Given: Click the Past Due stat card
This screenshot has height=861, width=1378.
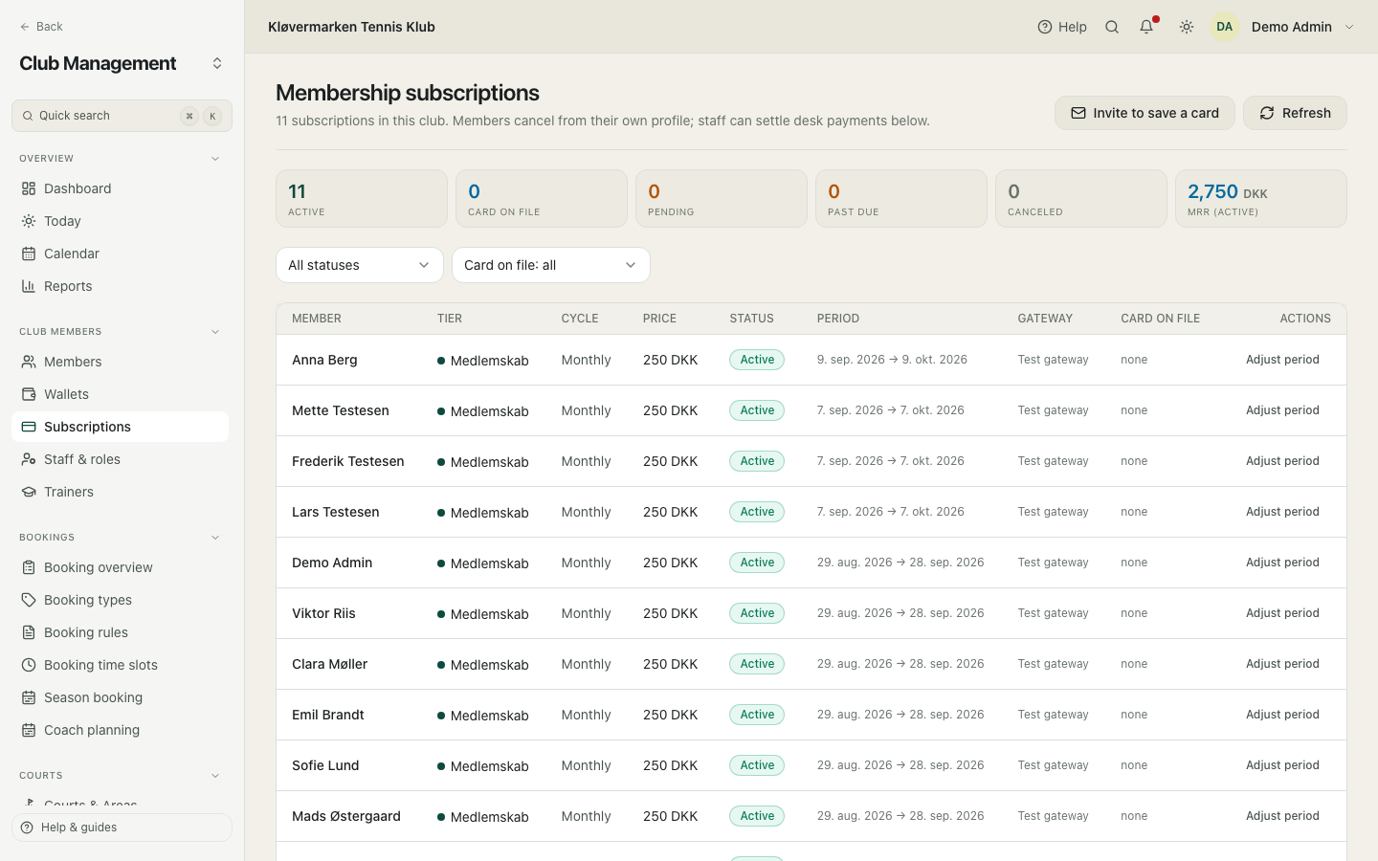Looking at the screenshot, I should pyautogui.click(x=901, y=199).
